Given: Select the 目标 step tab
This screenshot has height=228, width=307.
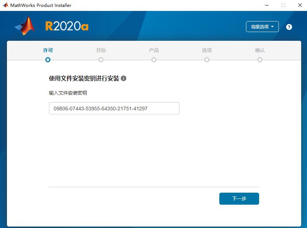Looking at the screenshot, I should [x=101, y=50].
